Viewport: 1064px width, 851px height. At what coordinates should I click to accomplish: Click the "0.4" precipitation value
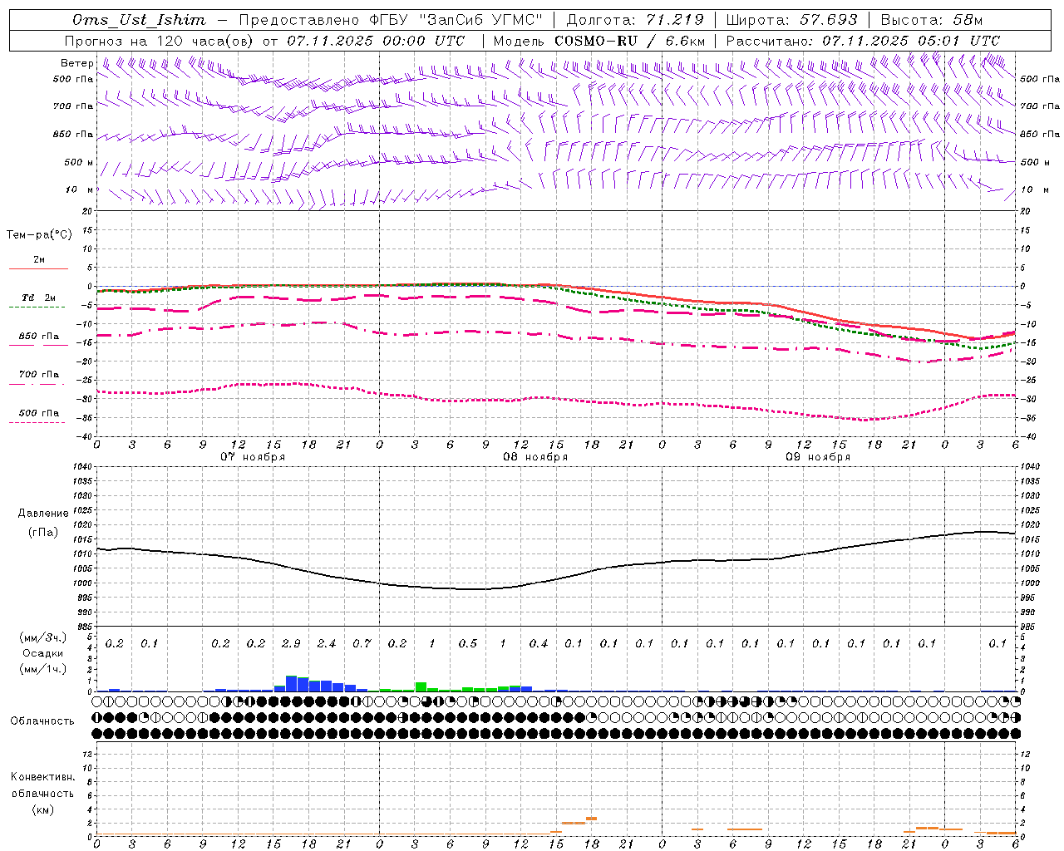[539, 644]
